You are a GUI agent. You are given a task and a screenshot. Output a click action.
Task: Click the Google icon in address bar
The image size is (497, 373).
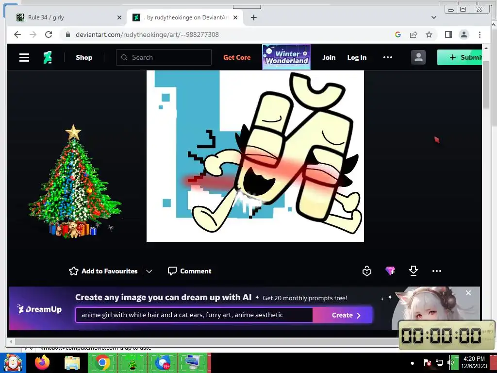click(x=398, y=34)
